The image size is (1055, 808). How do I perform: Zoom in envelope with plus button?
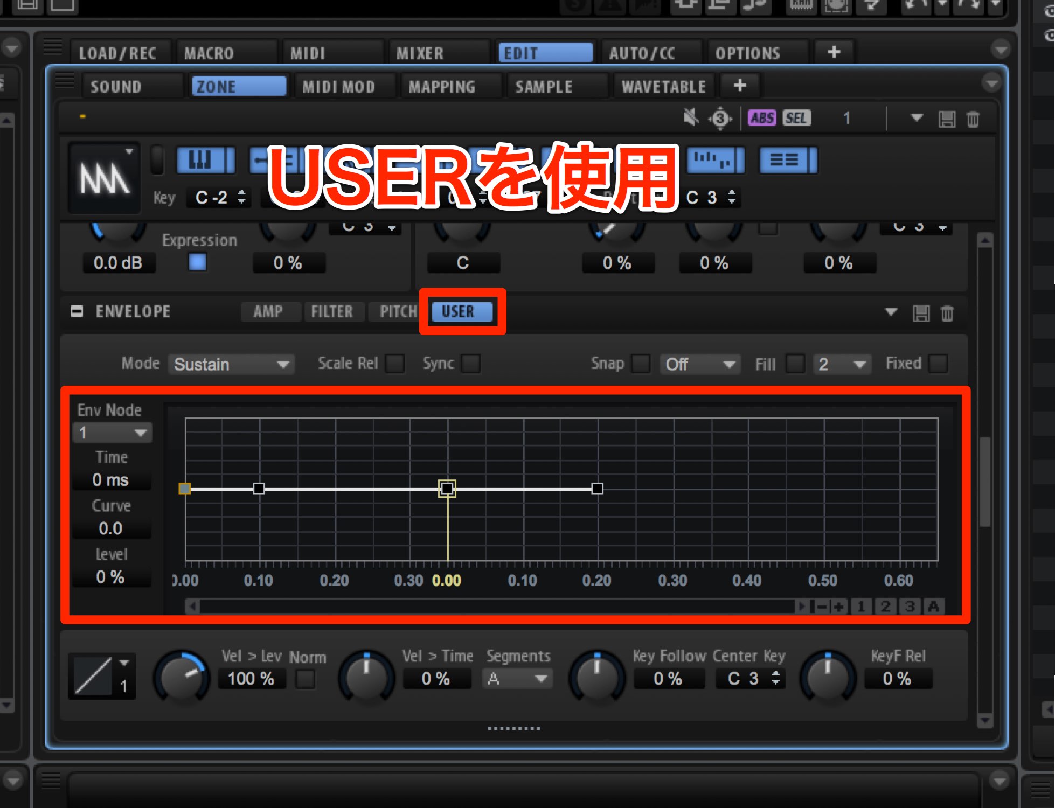838,607
